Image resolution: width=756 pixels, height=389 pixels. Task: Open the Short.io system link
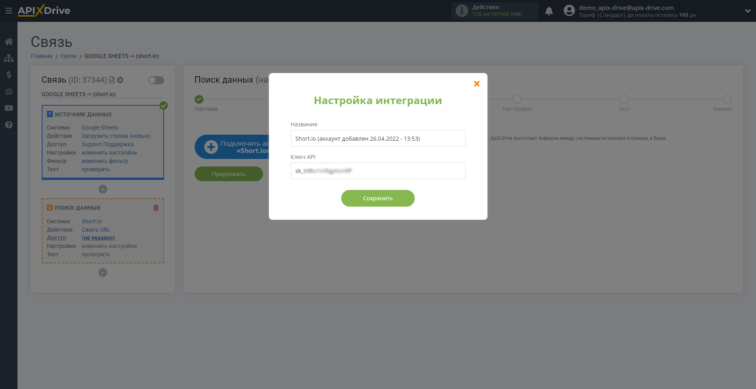tap(92, 221)
